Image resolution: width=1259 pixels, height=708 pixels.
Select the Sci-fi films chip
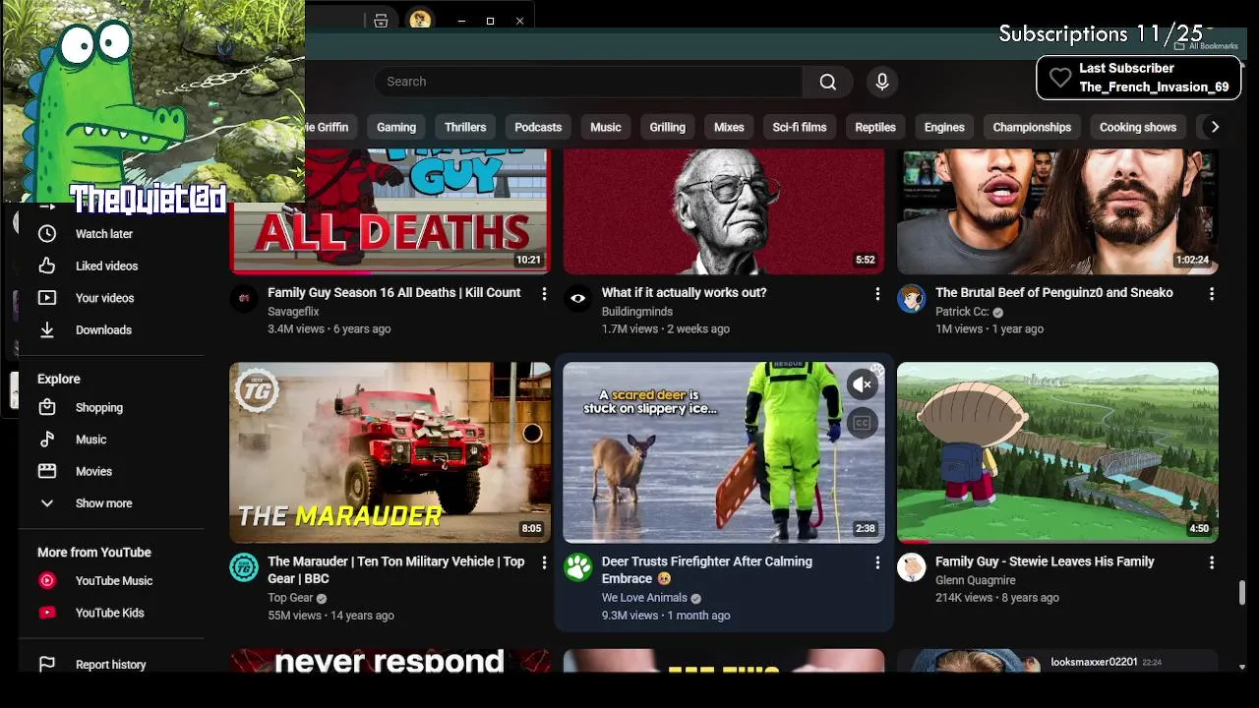(800, 127)
